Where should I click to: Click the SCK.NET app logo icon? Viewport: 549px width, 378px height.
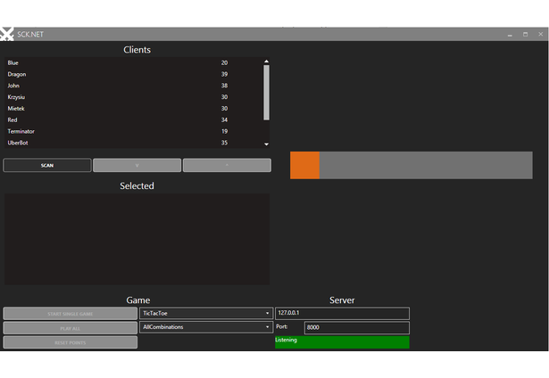tap(6, 34)
